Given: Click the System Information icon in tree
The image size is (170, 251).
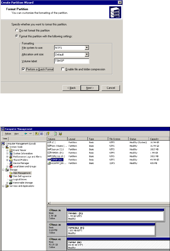Looking at the screenshot, I should [x=11, y=153].
